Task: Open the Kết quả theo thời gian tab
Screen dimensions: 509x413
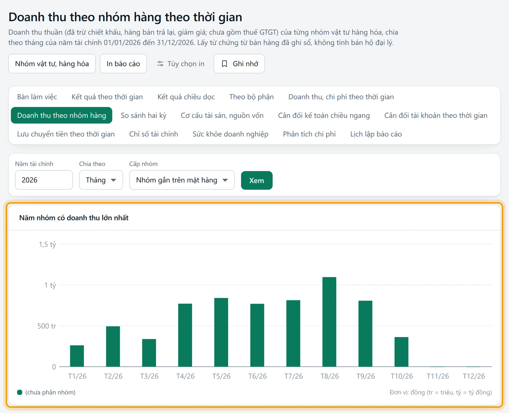Action: coord(107,97)
